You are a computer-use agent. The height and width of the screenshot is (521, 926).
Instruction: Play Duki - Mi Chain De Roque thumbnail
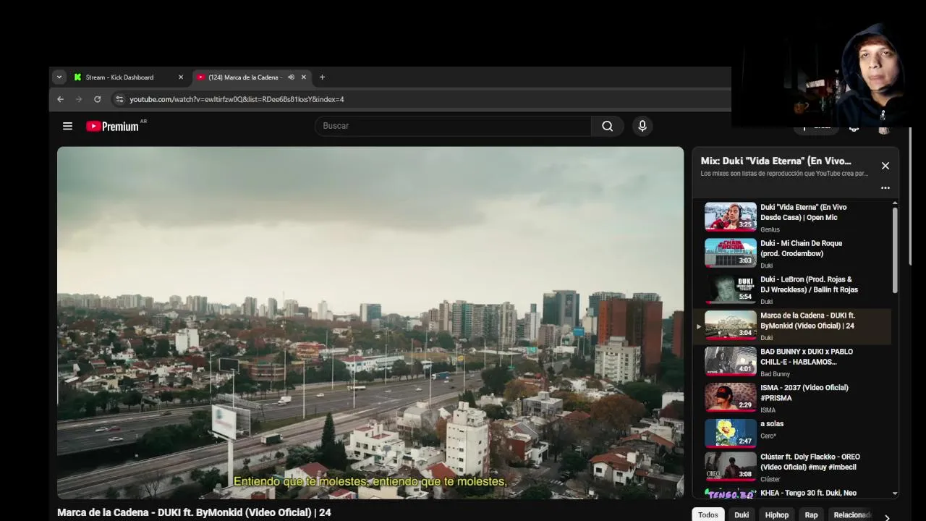pyautogui.click(x=731, y=253)
